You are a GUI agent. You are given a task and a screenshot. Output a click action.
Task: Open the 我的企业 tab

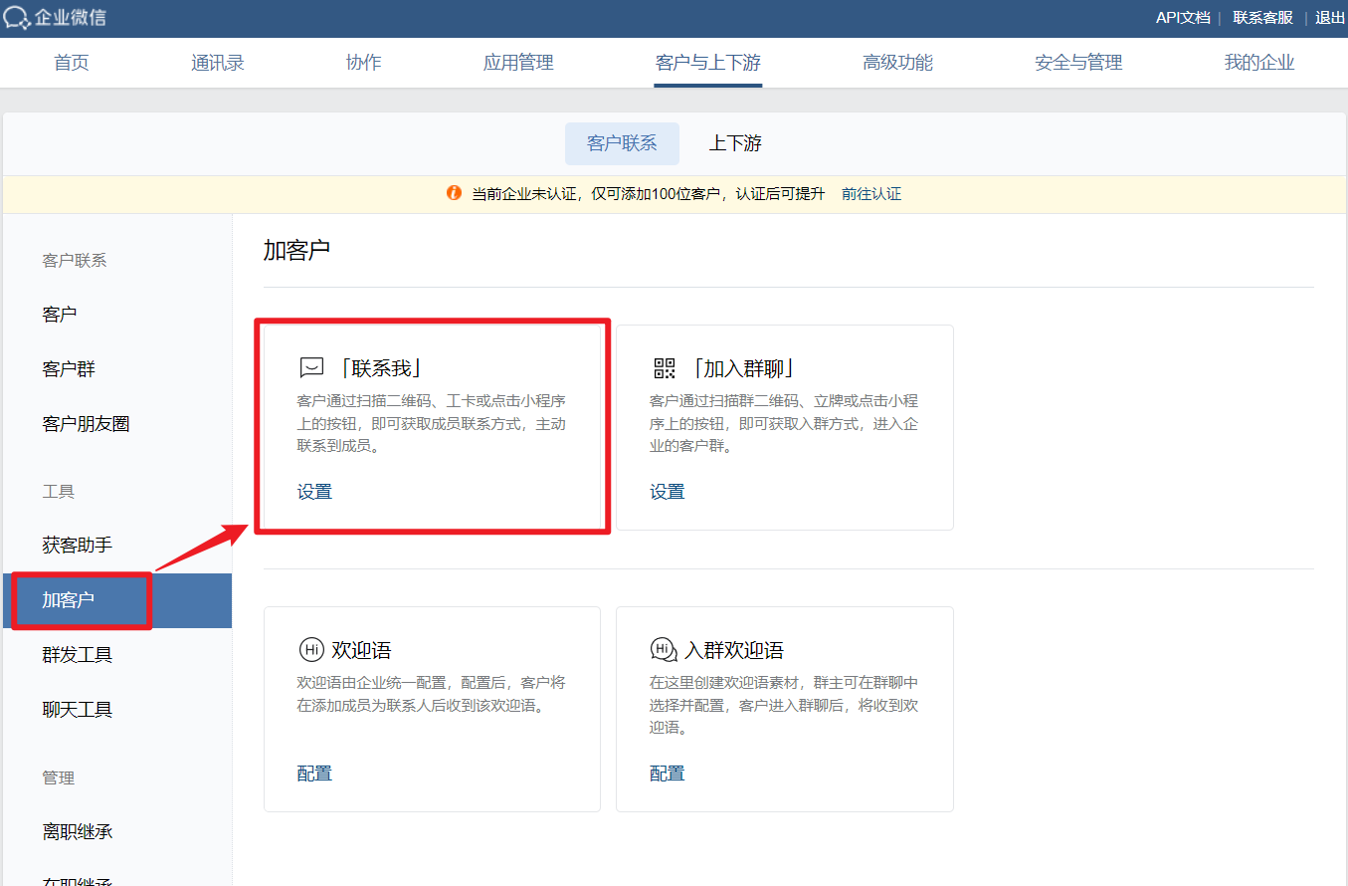tap(1259, 63)
